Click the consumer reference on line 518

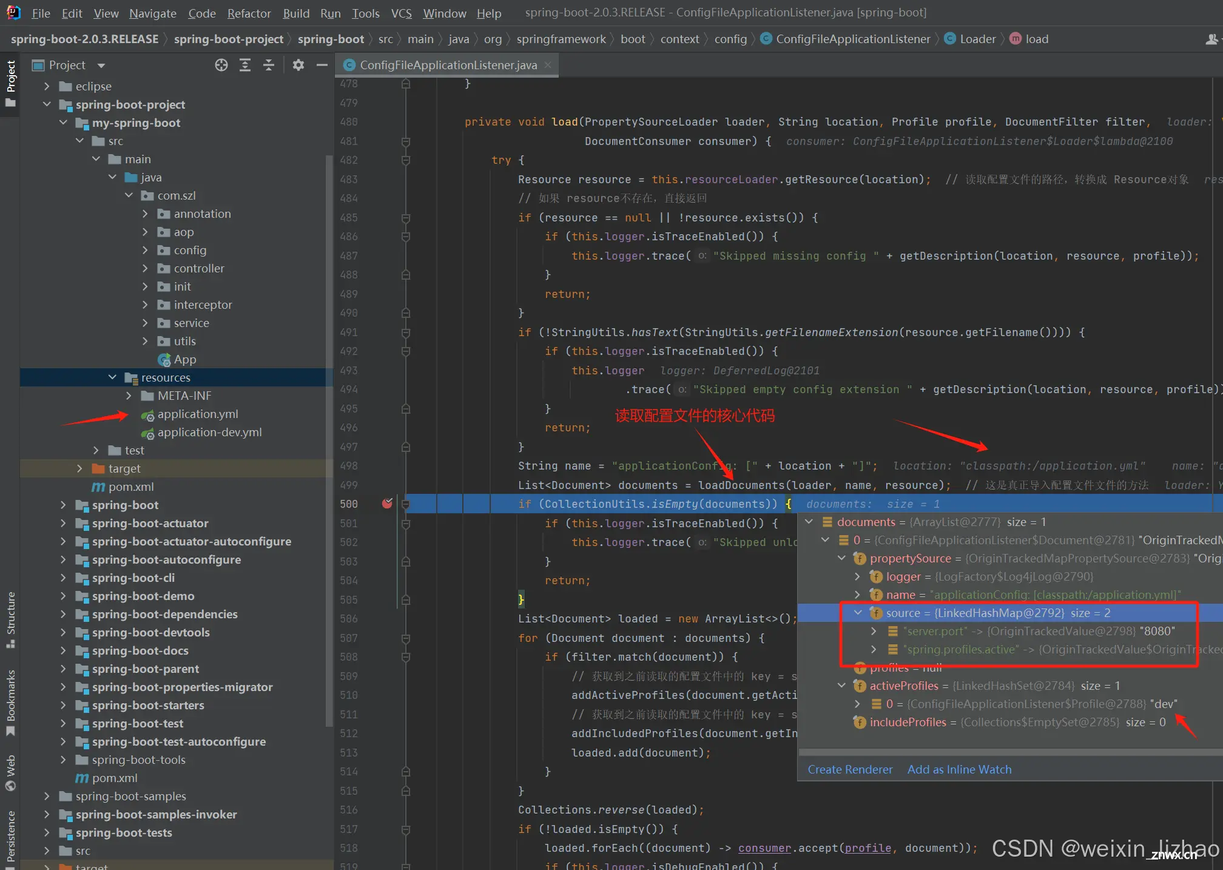[764, 848]
